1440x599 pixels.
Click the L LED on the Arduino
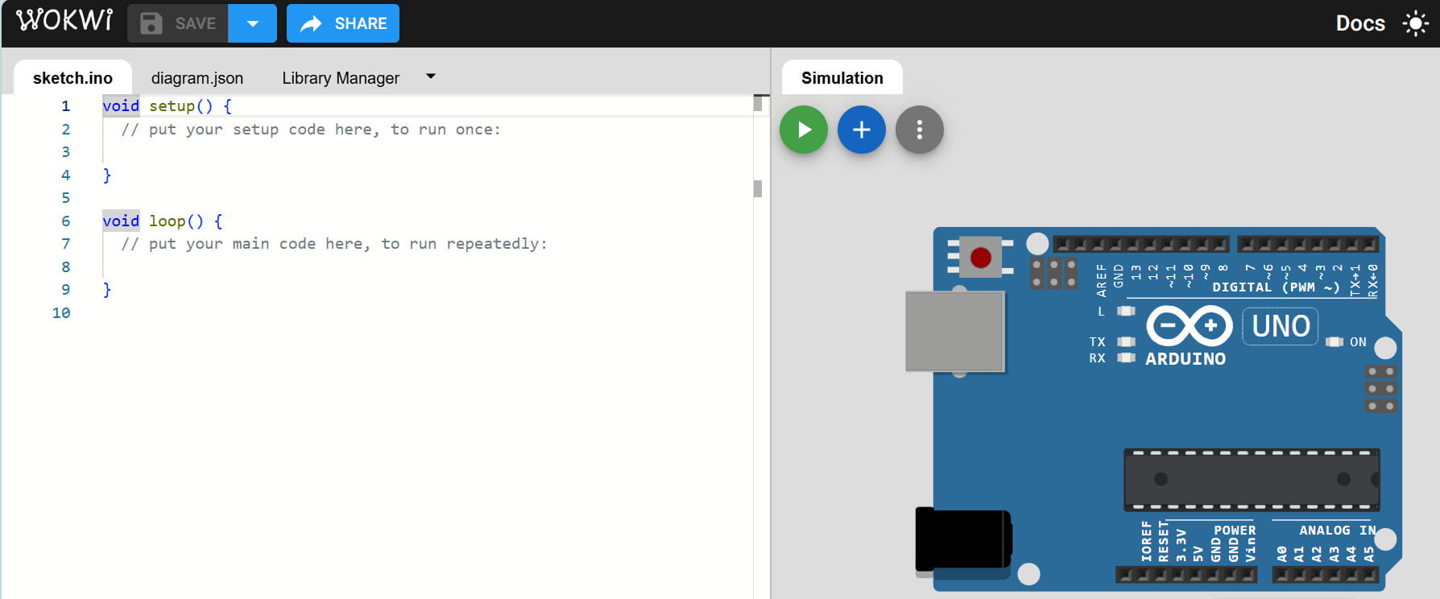pyautogui.click(x=1126, y=311)
